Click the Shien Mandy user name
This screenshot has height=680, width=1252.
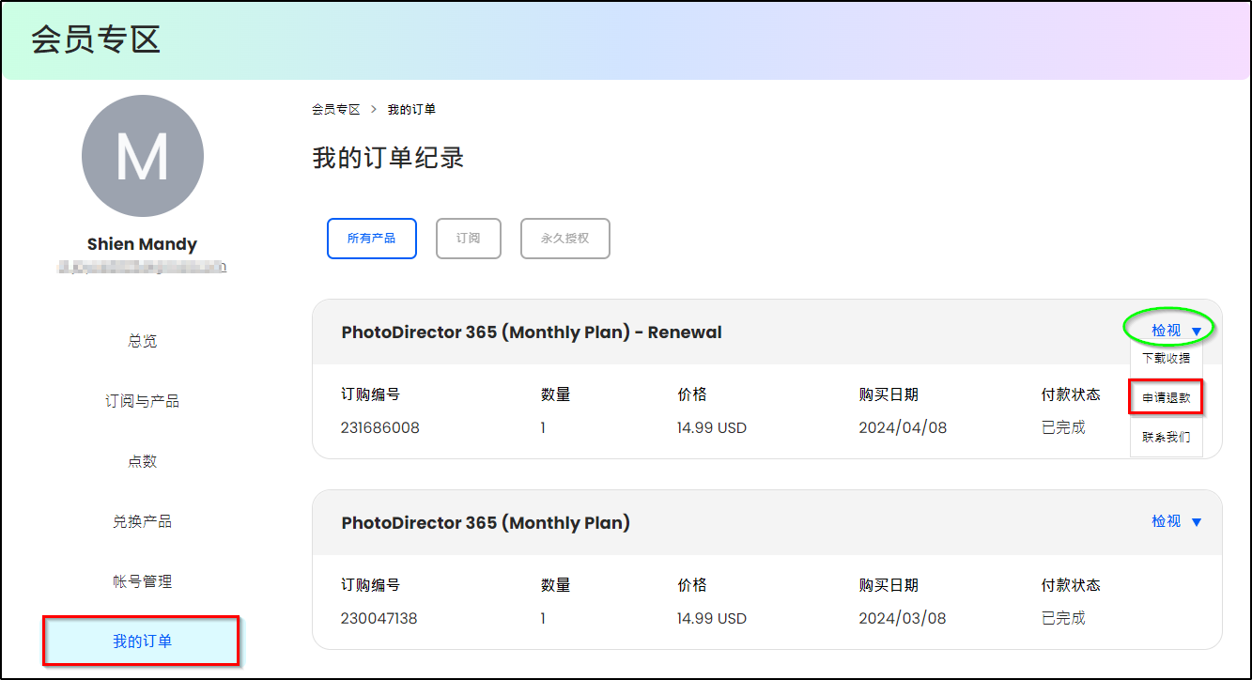point(143,244)
